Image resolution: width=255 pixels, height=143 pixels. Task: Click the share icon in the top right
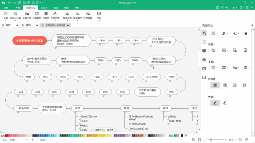[227, 7]
